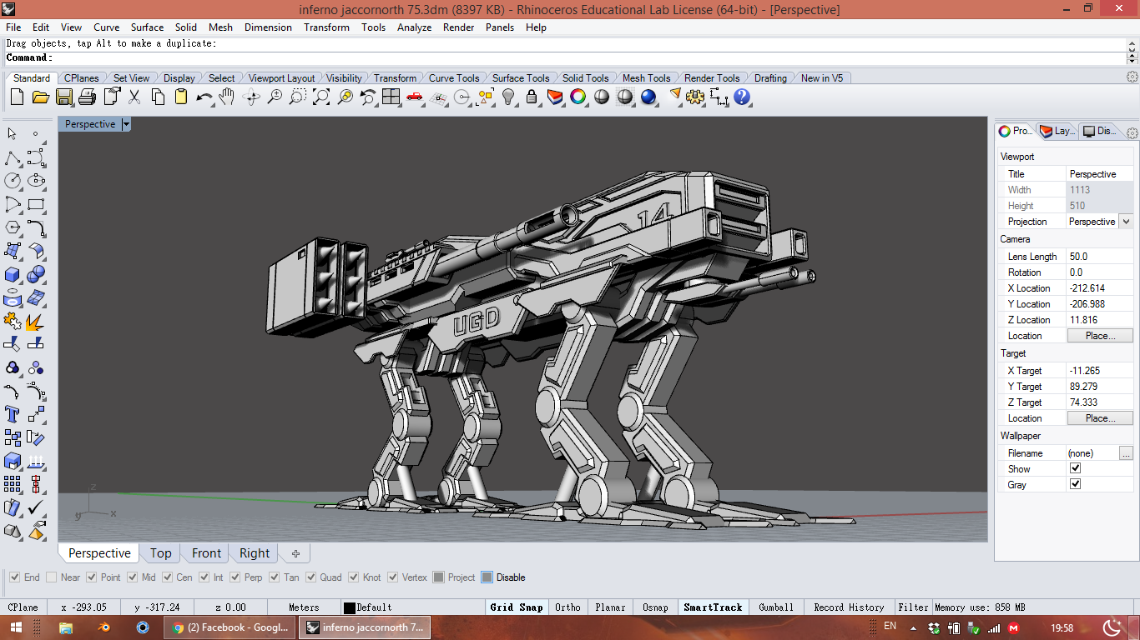Open the Help question mark icon
This screenshot has height=640, width=1140.
click(742, 97)
